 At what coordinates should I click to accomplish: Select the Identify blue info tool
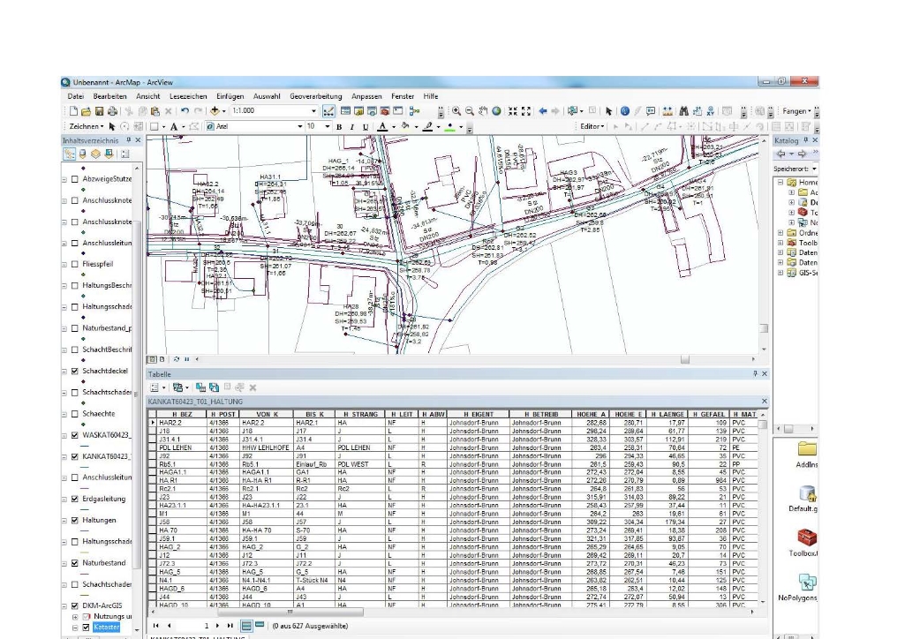point(624,110)
